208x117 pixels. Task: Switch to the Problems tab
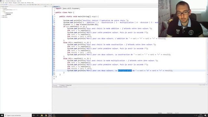62,85
